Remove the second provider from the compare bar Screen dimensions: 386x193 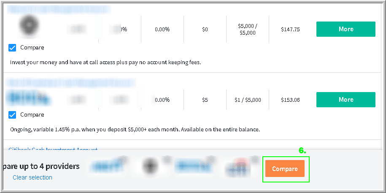167,160
